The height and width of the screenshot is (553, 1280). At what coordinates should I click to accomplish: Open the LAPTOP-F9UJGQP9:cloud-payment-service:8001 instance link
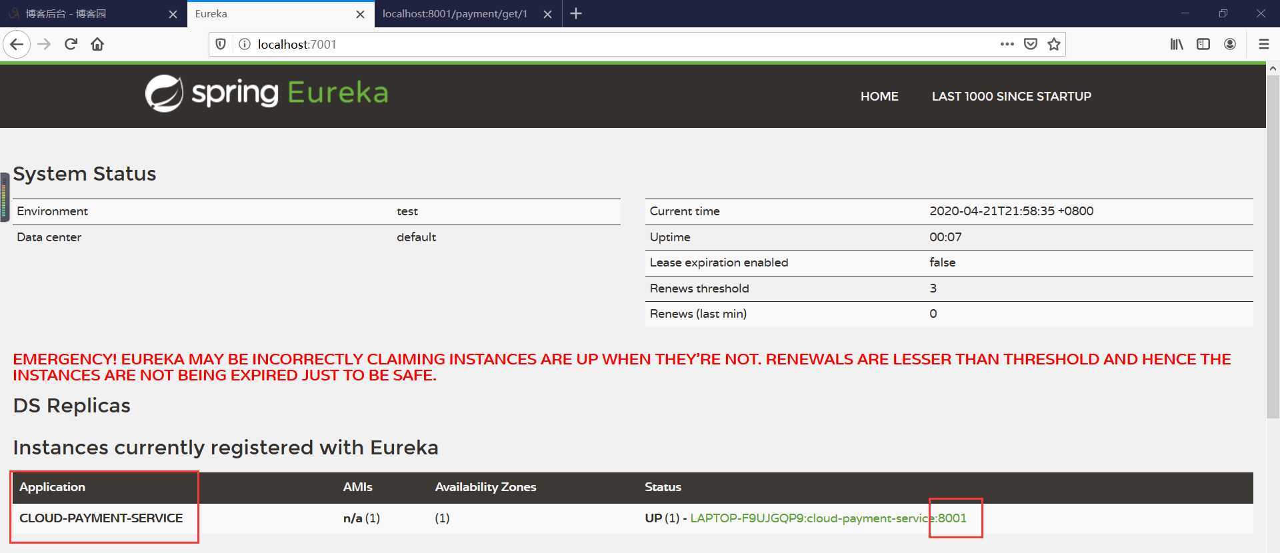[828, 518]
